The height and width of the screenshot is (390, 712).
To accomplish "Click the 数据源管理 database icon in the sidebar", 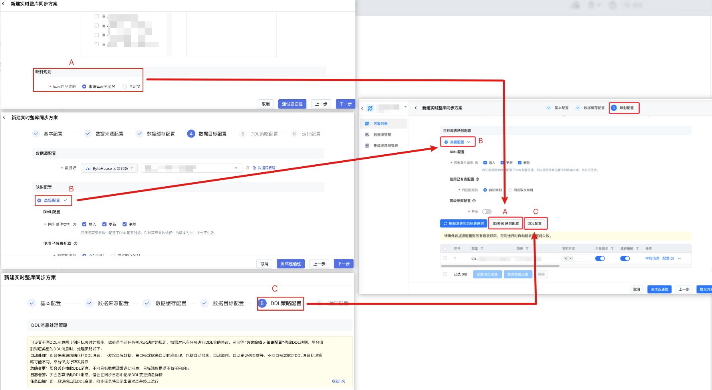I will (x=367, y=135).
